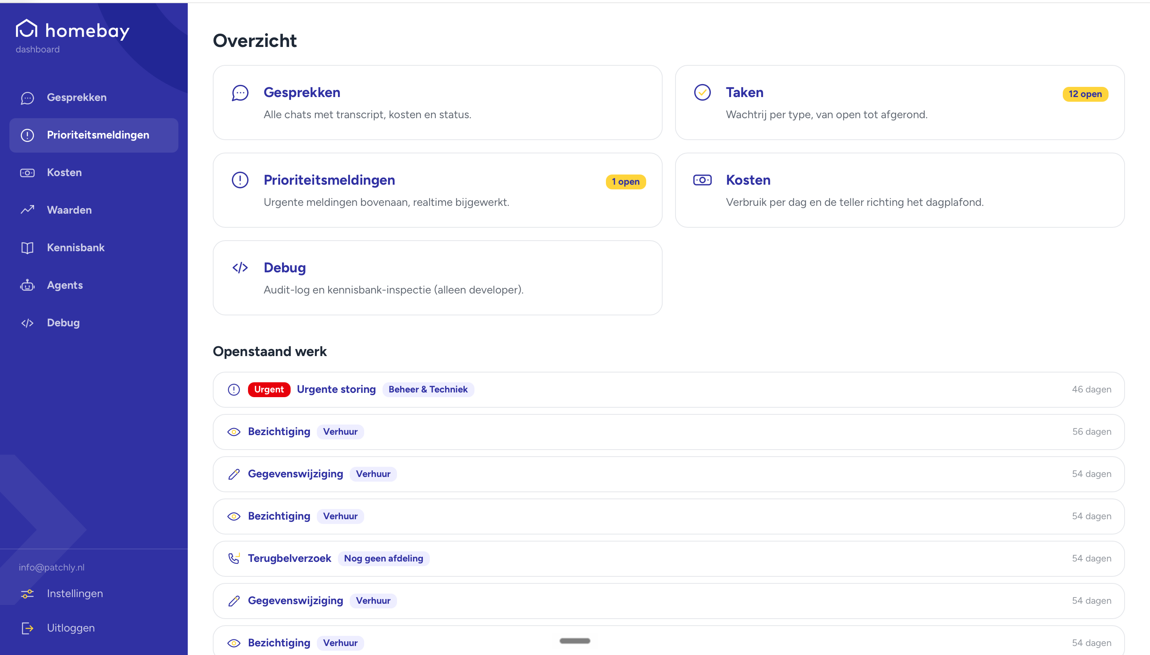This screenshot has width=1150, height=655.
Task: Click the Debug code icon in sidebar
Action: pos(27,323)
